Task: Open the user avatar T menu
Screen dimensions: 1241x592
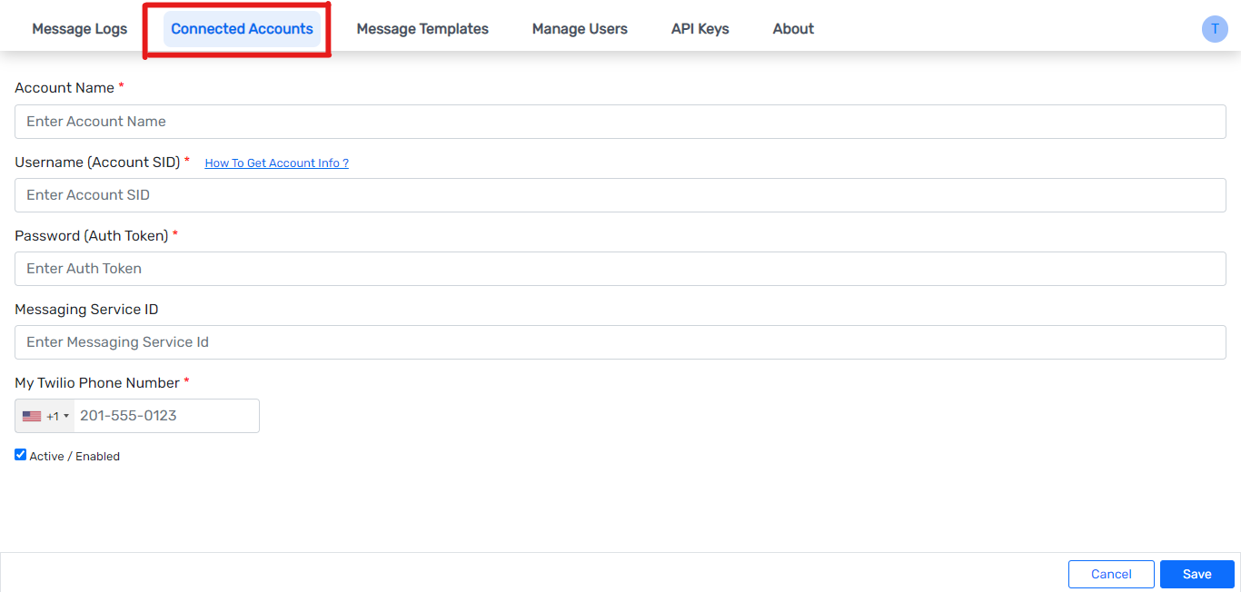Action: tap(1215, 29)
